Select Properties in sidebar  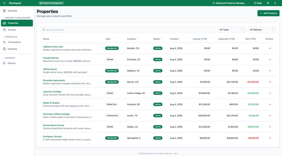click(17, 23)
